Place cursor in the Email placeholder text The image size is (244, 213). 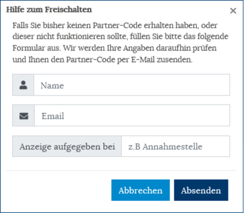click(x=53, y=116)
